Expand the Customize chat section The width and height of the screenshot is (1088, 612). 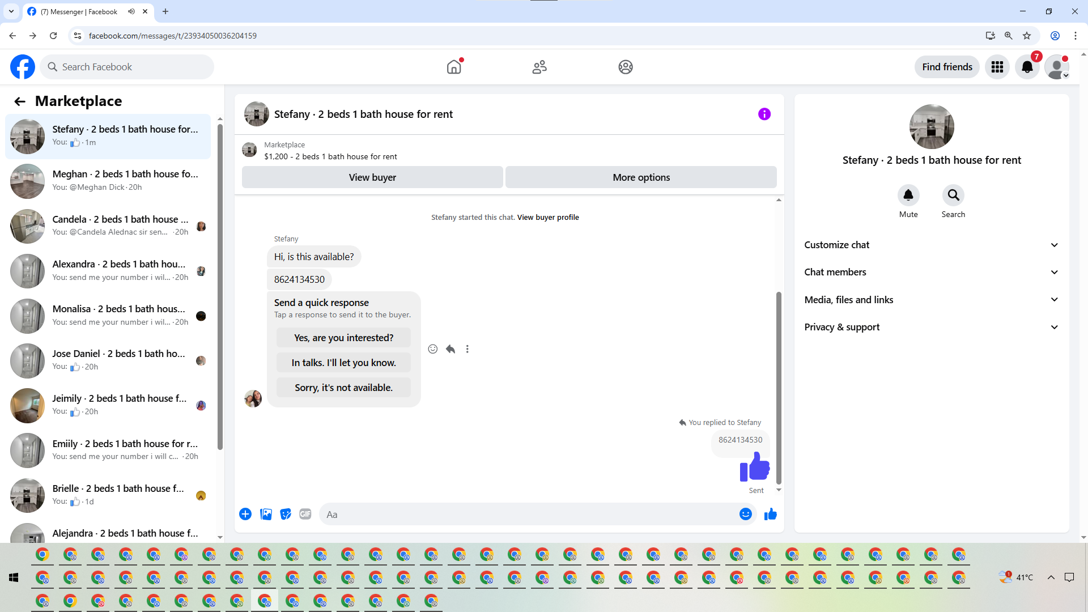point(932,245)
